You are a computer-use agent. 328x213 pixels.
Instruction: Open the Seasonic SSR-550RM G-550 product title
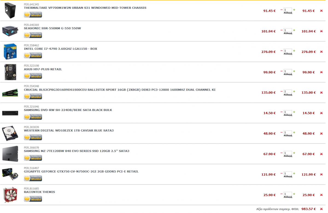pyautogui.click(x=52, y=28)
